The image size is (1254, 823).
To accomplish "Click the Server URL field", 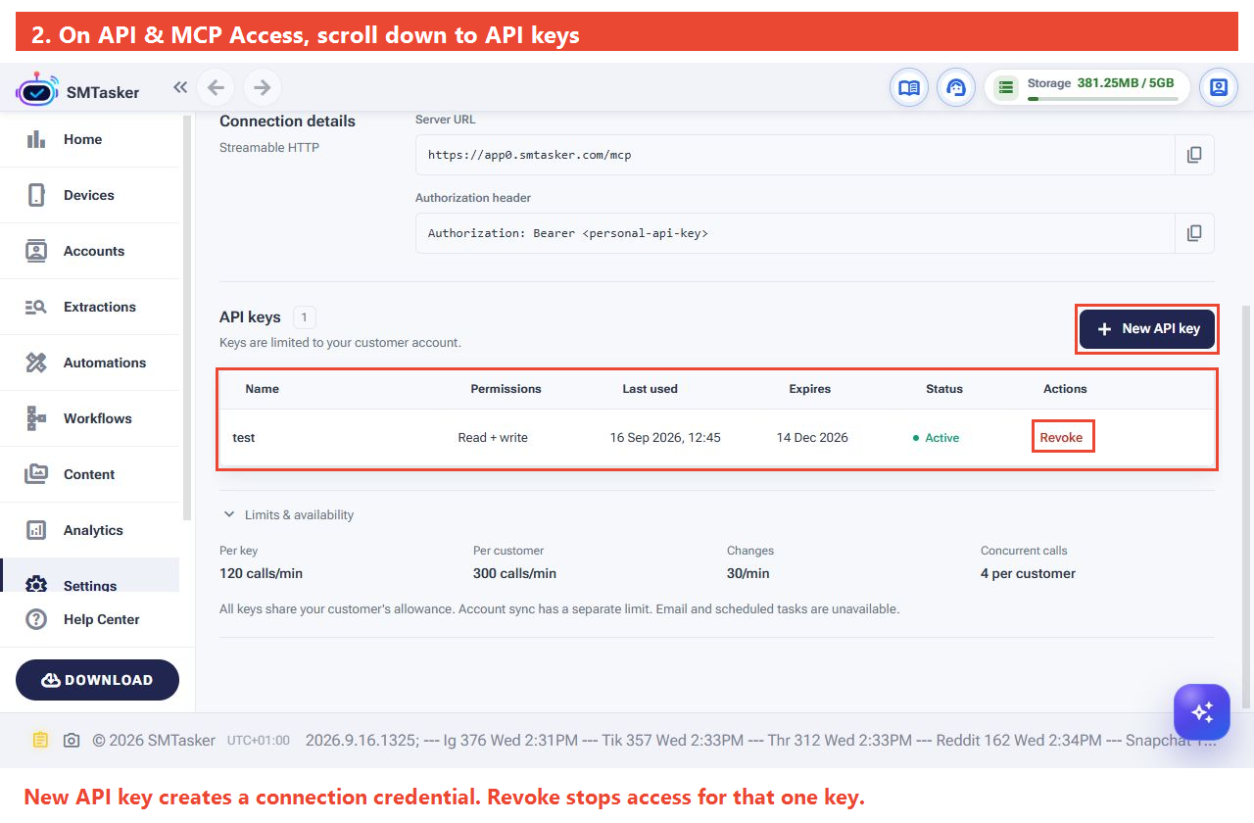I will pos(796,155).
